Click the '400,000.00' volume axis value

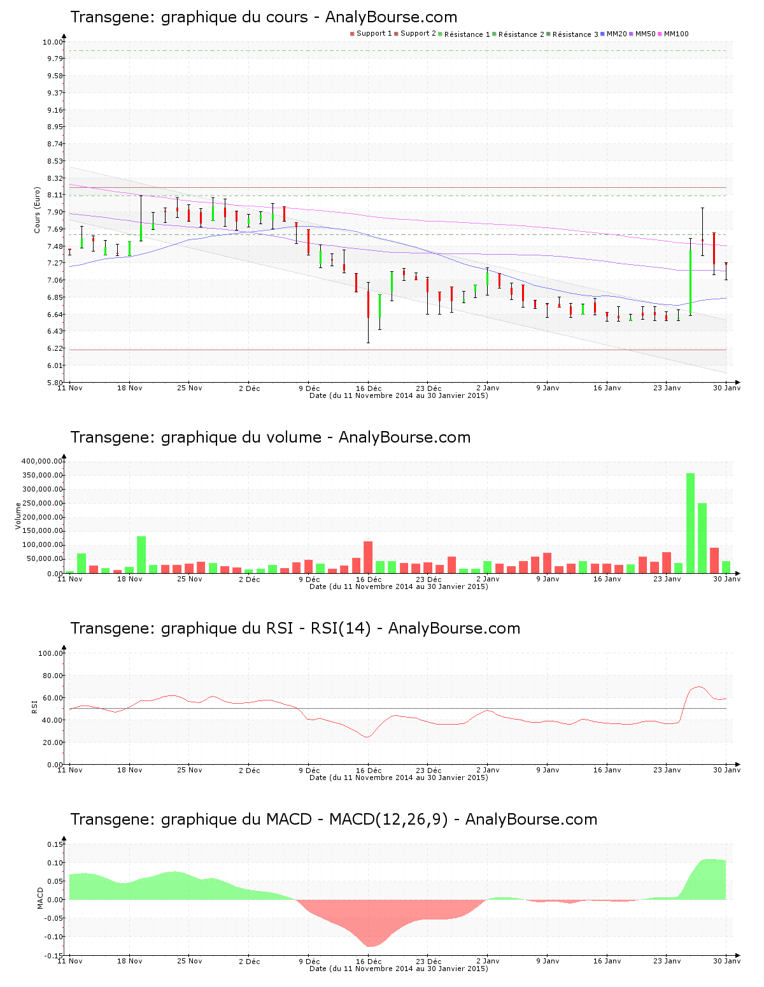click(x=42, y=461)
